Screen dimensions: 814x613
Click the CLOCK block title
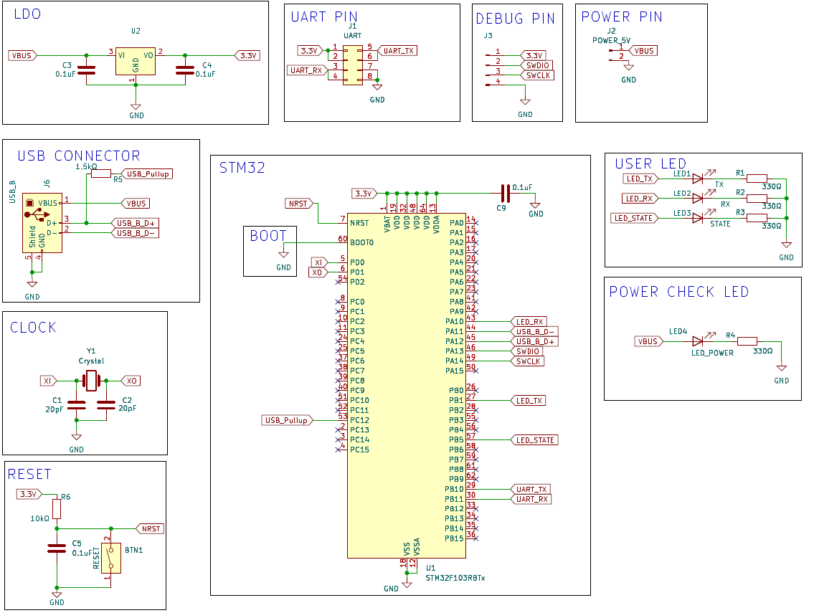(x=33, y=328)
